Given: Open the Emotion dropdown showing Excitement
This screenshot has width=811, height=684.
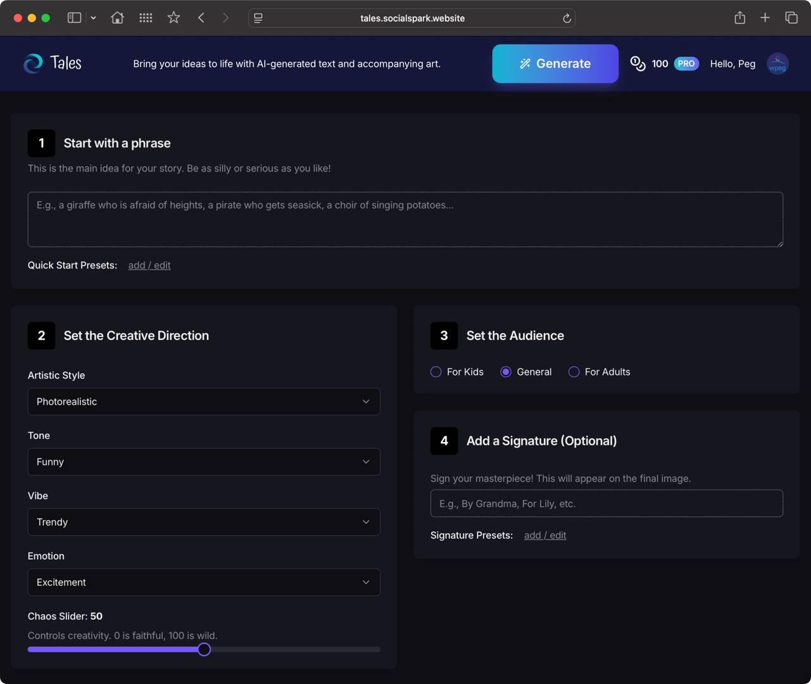Looking at the screenshot, I should (x=204, y=582).
